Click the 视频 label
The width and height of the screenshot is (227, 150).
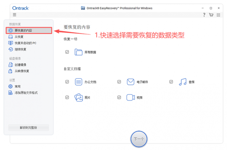pos(140,98)
